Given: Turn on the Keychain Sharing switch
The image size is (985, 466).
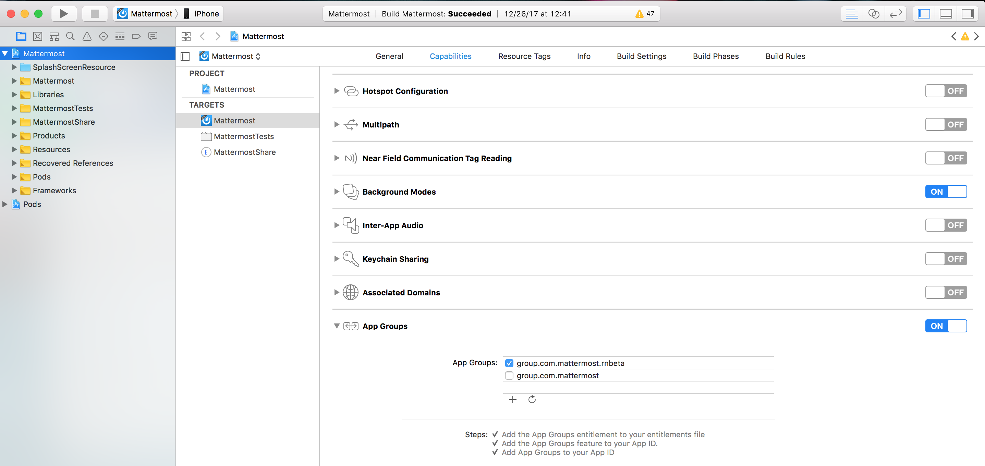Looking at the screenshot, I should click(946, 259).
